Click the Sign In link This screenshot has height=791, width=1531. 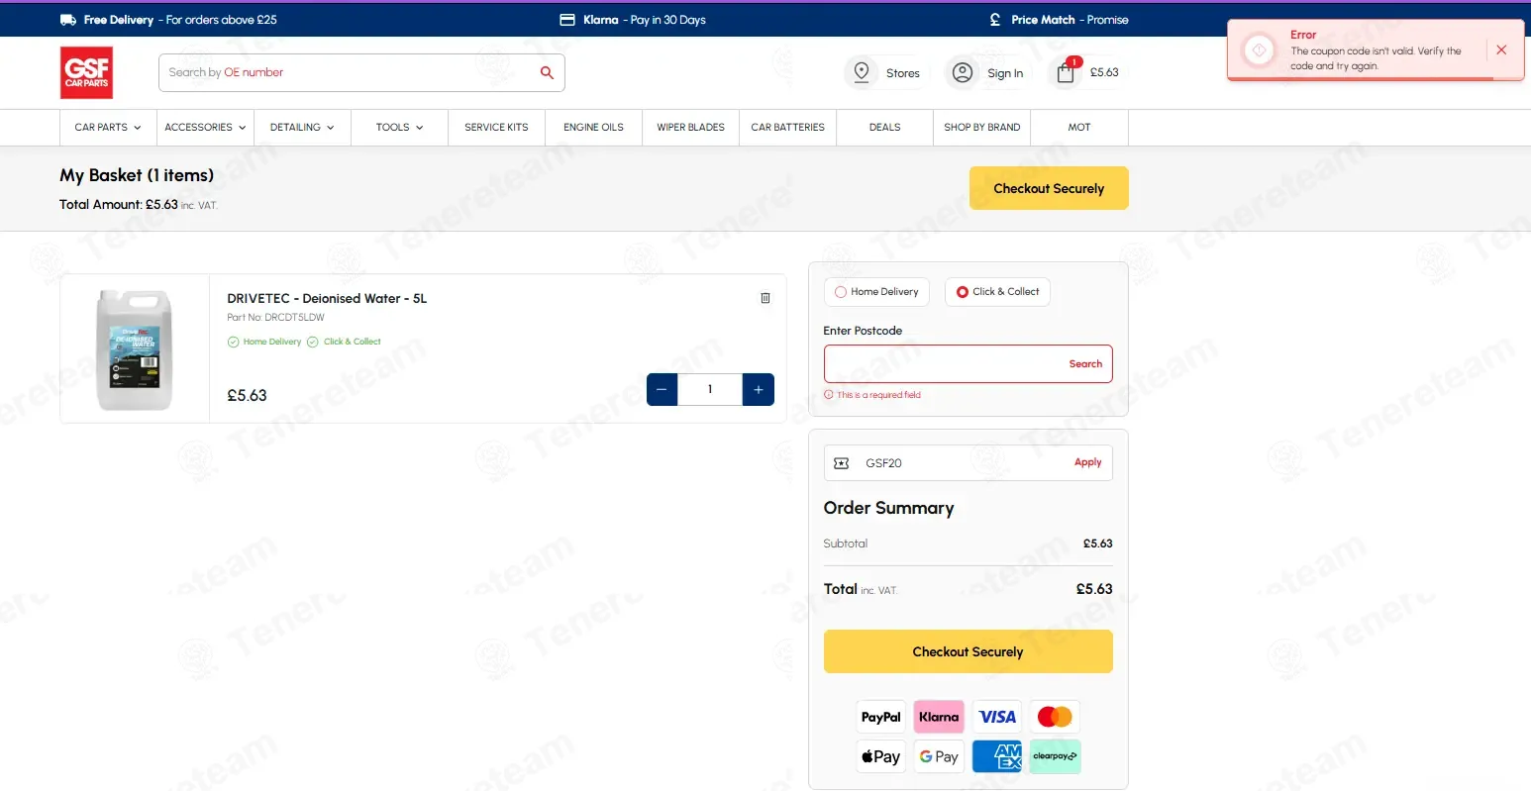[x=1005, y=73]
